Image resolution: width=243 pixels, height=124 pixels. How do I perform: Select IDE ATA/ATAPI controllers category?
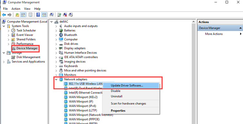click(81, 57)
